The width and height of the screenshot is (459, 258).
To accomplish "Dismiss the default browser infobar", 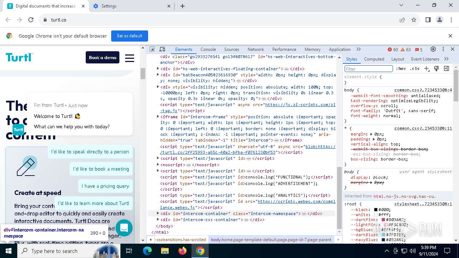I will point(450,36).
